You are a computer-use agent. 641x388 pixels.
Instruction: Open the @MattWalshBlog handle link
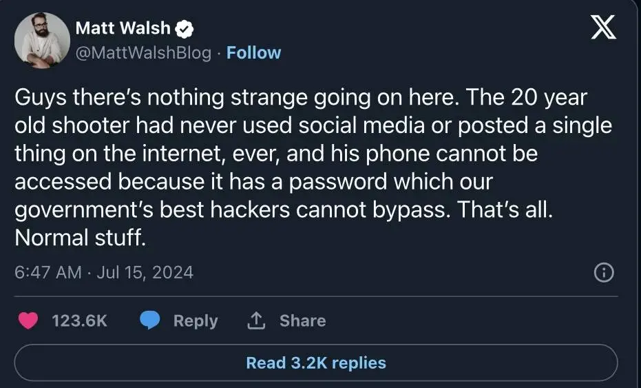(x=143, y=53)
